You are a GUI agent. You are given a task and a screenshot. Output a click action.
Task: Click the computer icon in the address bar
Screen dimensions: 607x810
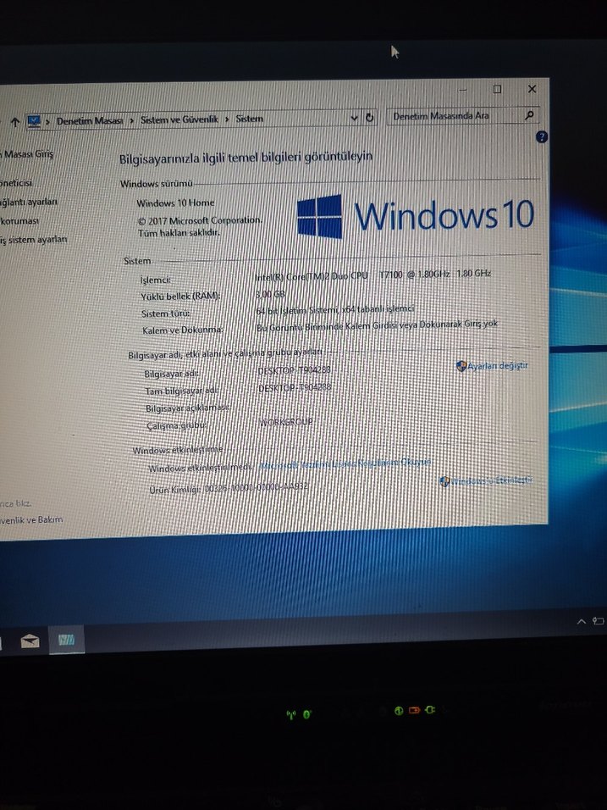point(34,120)
